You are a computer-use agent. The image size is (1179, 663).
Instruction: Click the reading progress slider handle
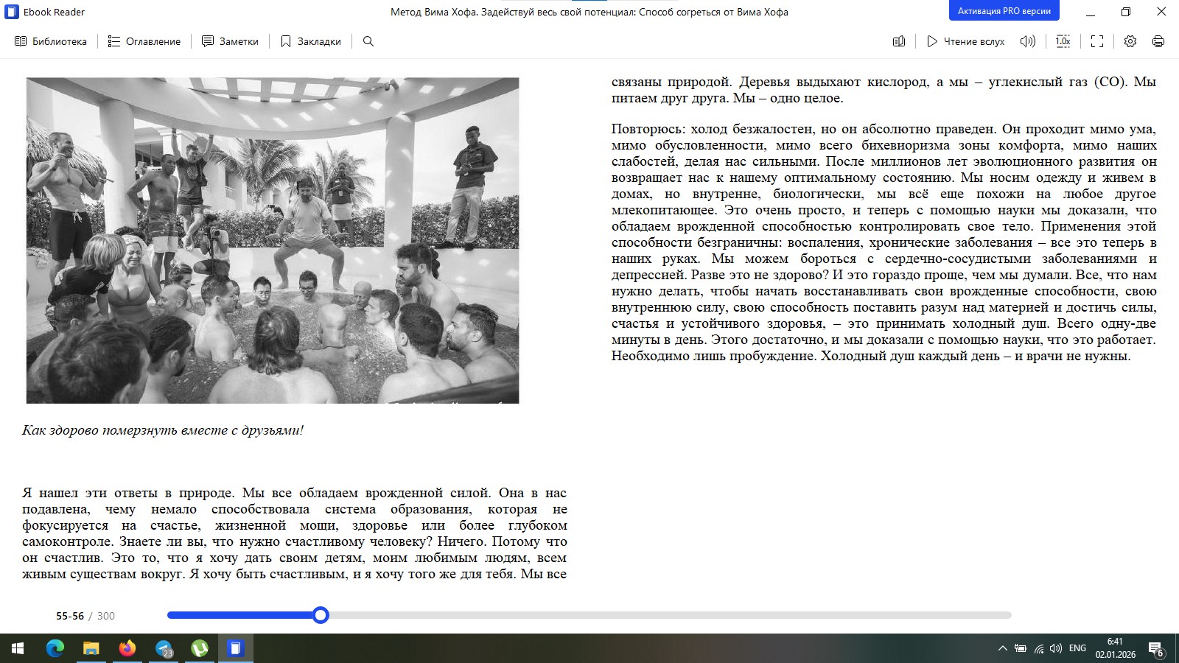[321, 615]
